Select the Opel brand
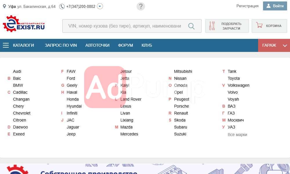The height and width of the screenshot is (174, 290). [178, 92]
